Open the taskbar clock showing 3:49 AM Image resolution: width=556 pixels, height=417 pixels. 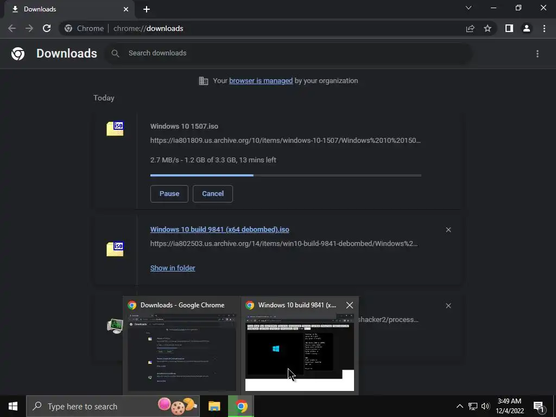click(x=509, y=406)
